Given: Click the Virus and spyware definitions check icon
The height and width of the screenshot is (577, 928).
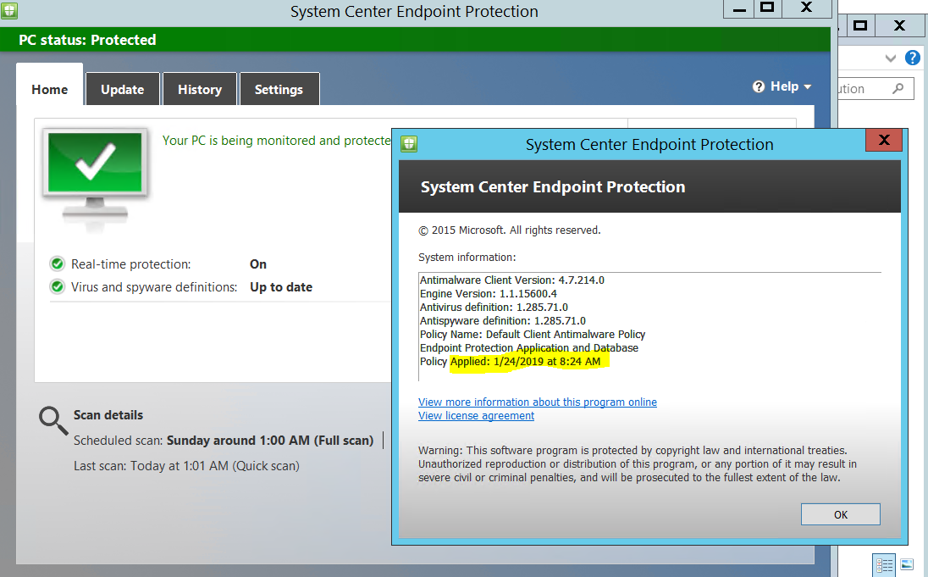Looking at the screenshot, I should click(x=58, y=286).
